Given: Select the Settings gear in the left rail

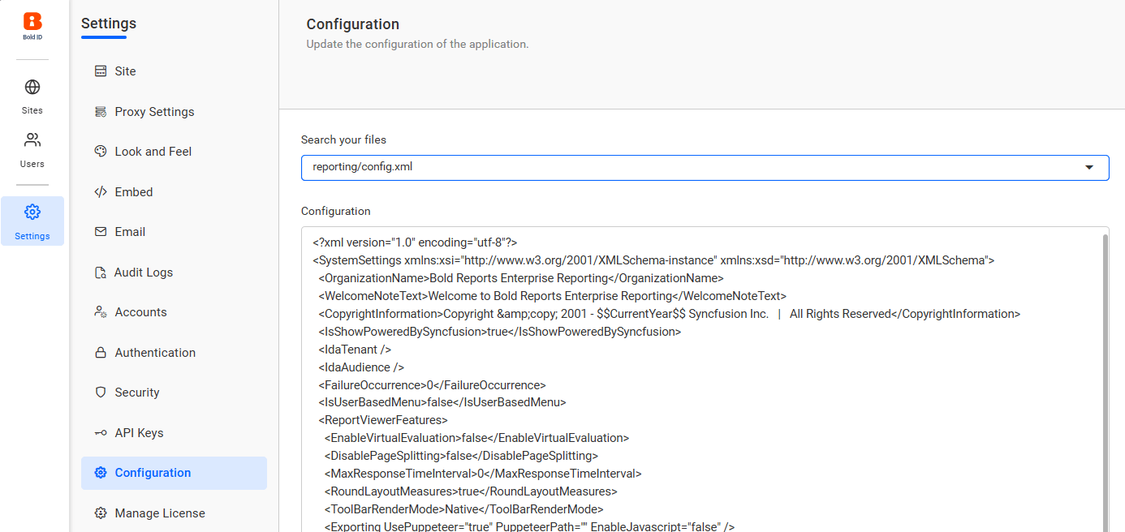Looking at the screenshot, I should pos(32,212).
